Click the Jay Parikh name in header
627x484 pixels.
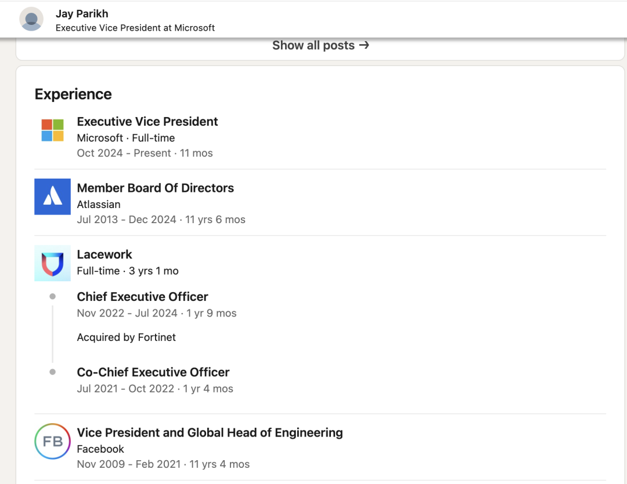pos(82,13)
